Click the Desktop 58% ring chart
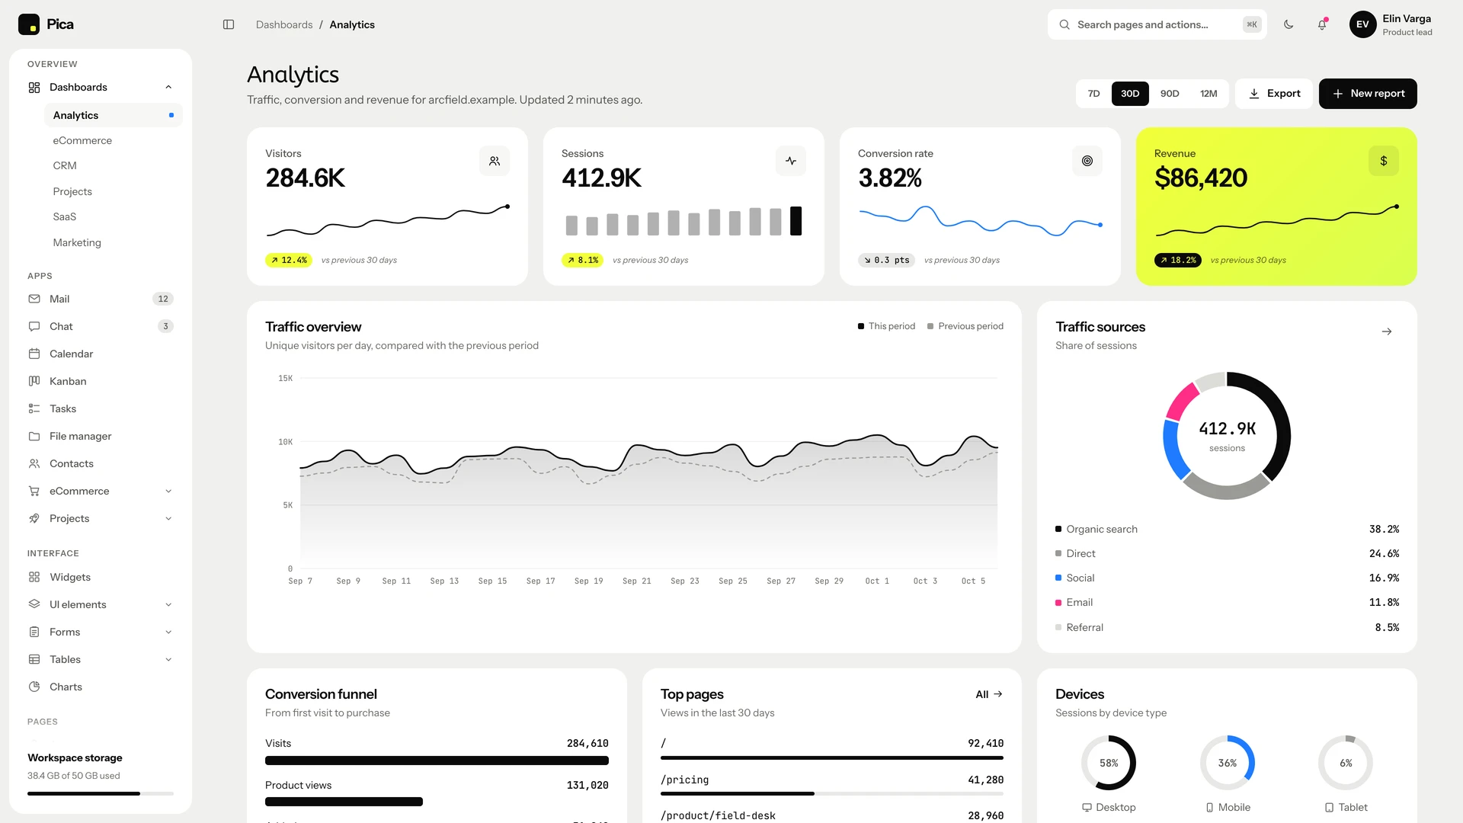 click(x=1109, y=763)
